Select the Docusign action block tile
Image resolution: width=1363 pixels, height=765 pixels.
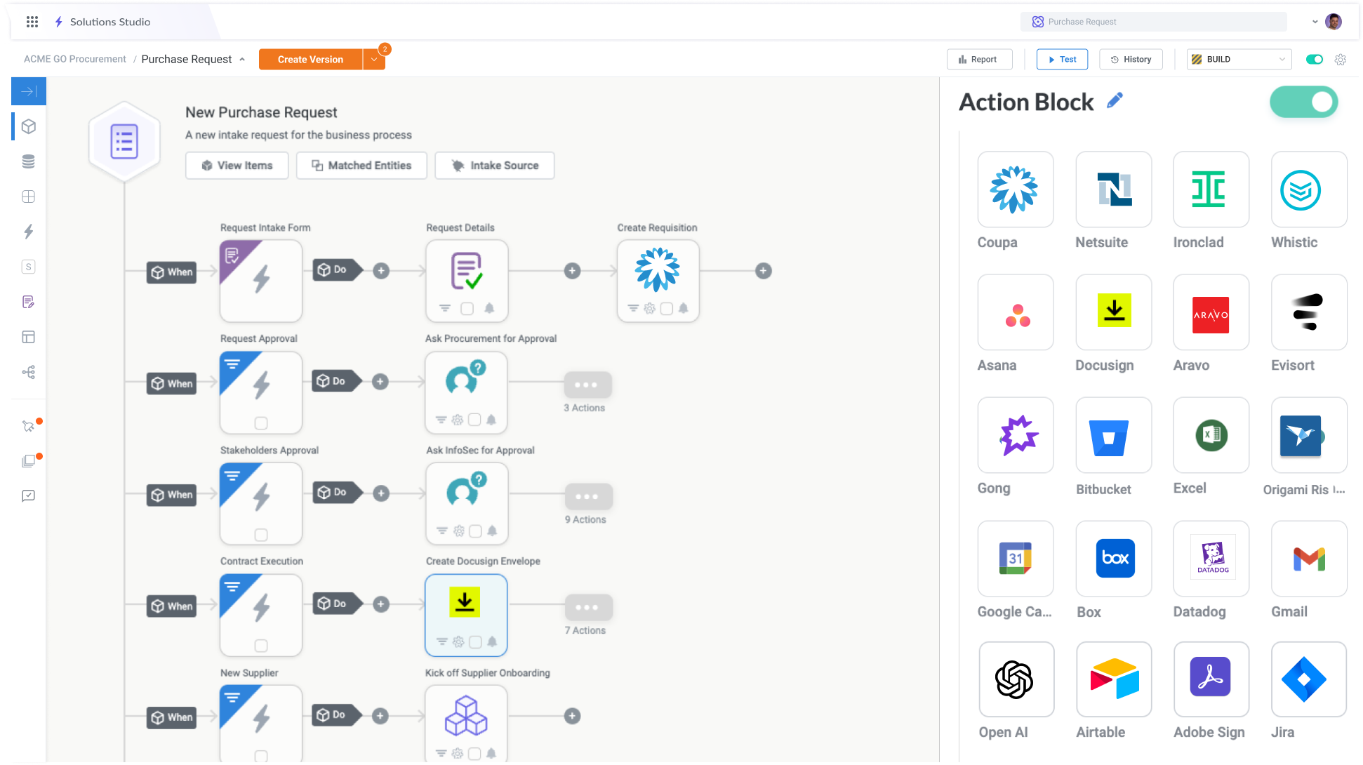1113,312
